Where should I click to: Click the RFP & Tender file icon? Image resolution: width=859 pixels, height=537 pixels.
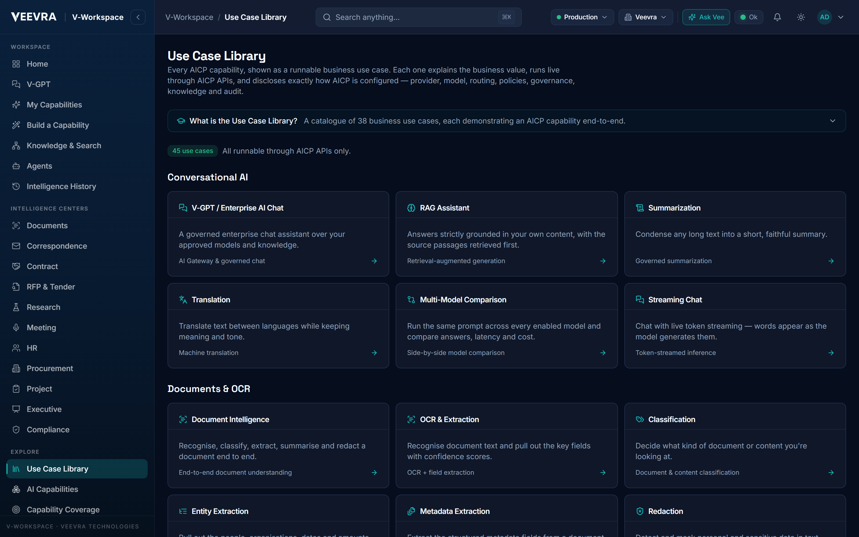(16, 286)
